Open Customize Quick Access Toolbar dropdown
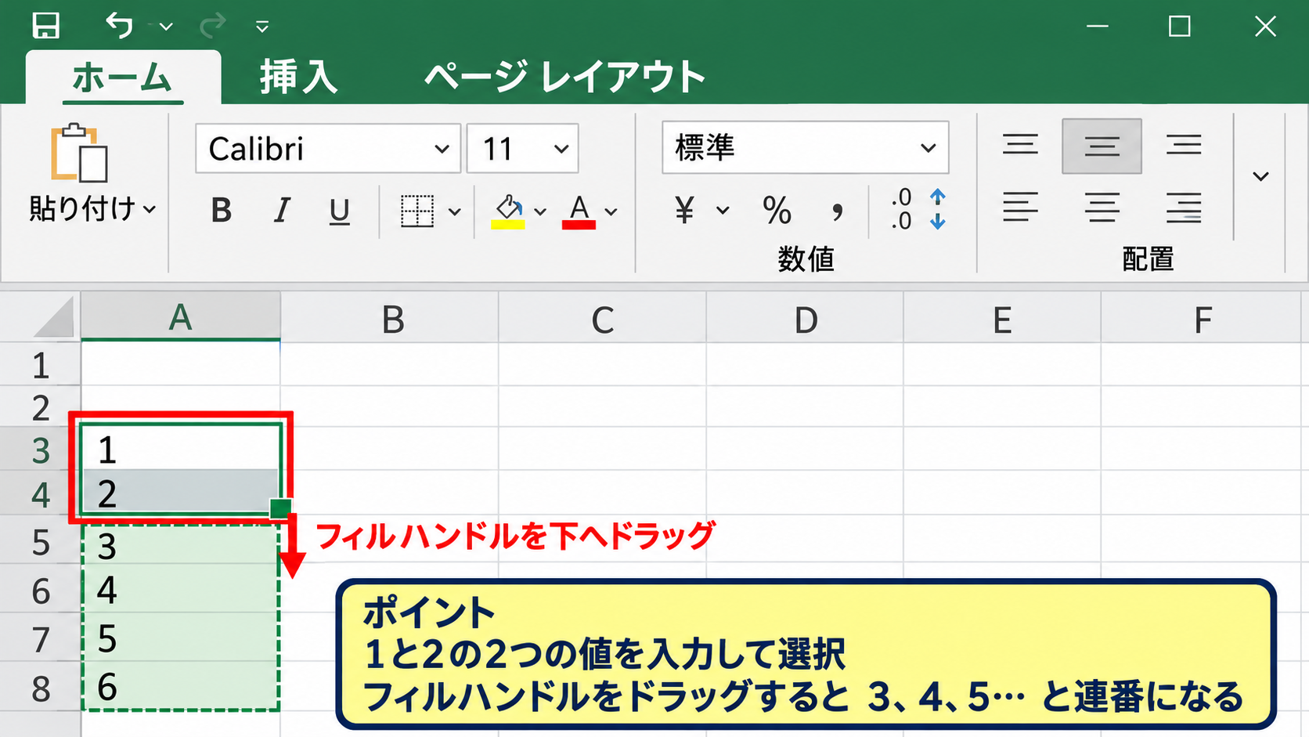 click(x=262, y=27)
